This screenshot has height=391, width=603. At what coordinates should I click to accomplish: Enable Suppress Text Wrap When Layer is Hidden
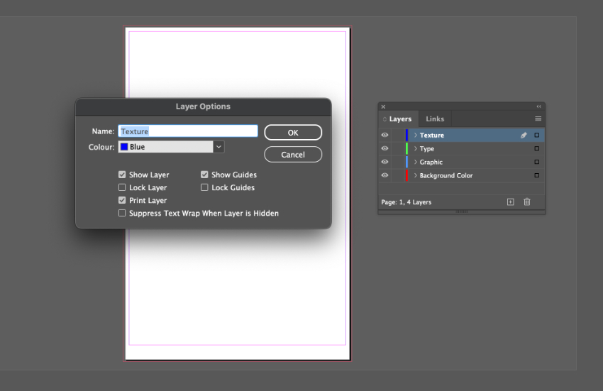(x=122, y=213)
